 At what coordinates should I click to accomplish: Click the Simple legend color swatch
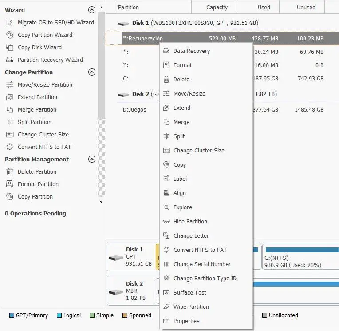pos(92,315)
